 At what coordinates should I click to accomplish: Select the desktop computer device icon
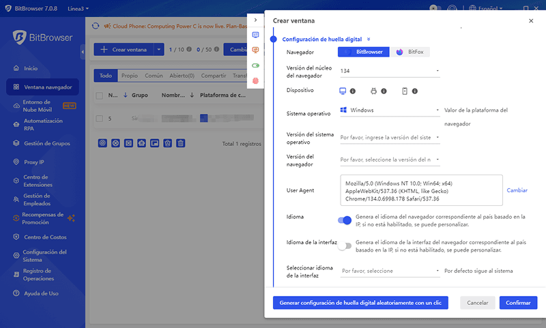343,91
